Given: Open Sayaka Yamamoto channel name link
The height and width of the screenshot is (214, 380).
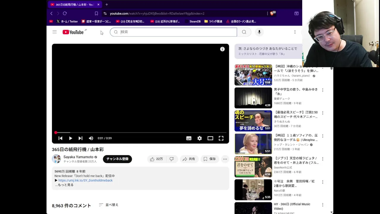Looking at the screenshot, I should (78, 157).
